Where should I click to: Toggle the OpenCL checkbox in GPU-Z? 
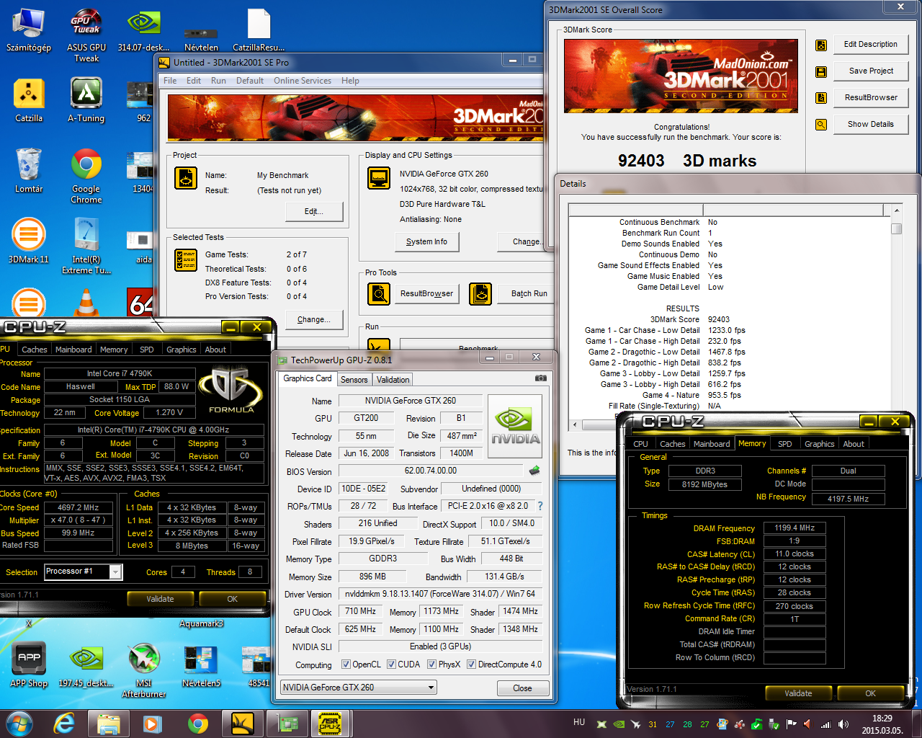(x=346, y=664)
